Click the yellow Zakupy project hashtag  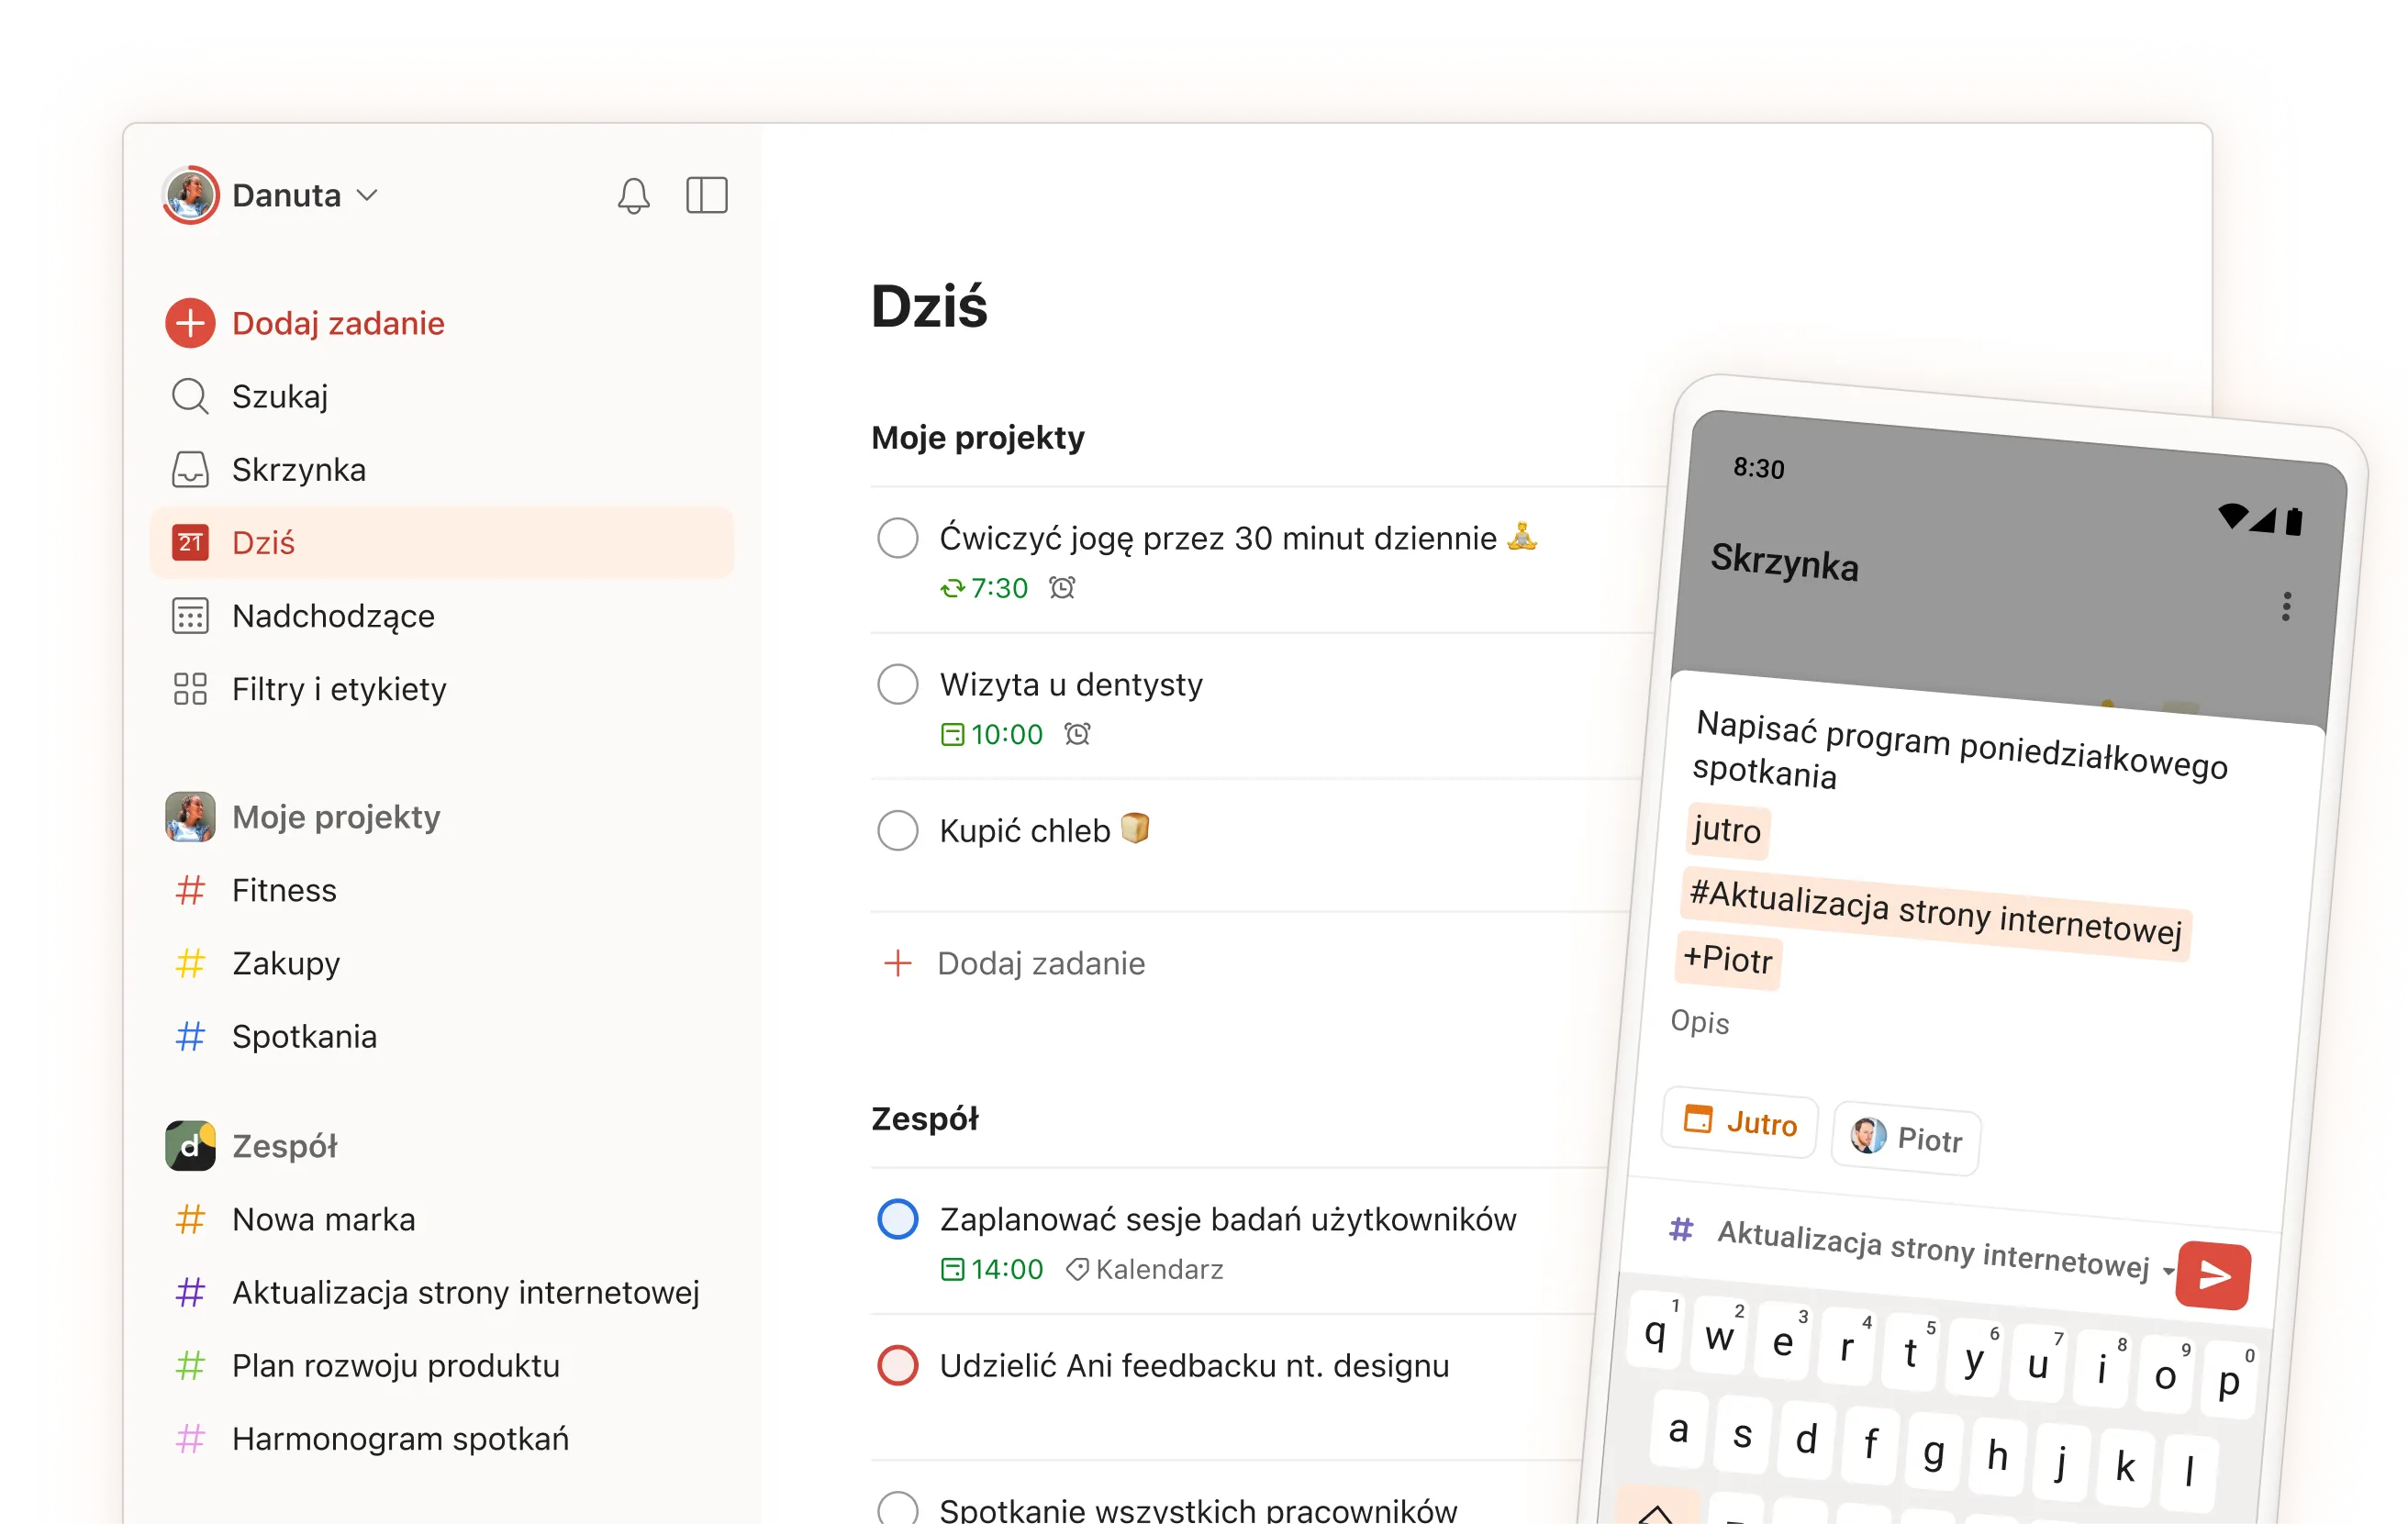tap(190, 963)
